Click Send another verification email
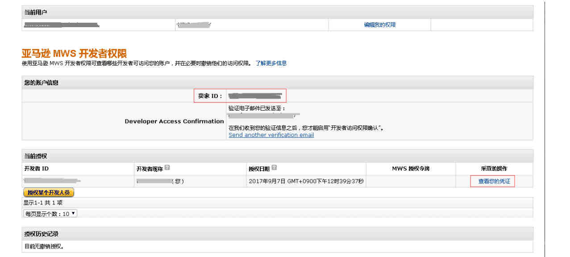 point(271,135)
